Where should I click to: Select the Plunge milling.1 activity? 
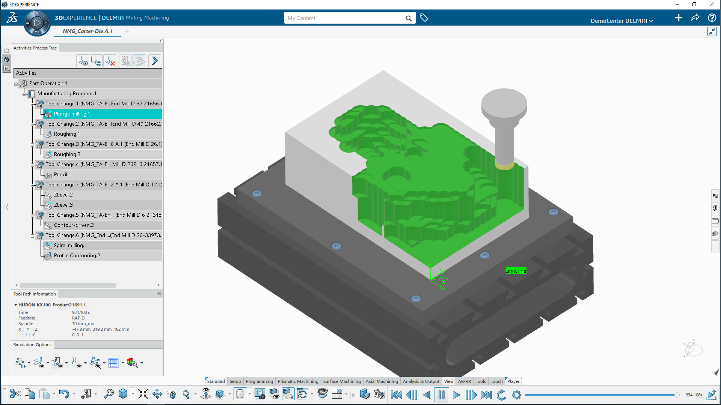(72, 114)
